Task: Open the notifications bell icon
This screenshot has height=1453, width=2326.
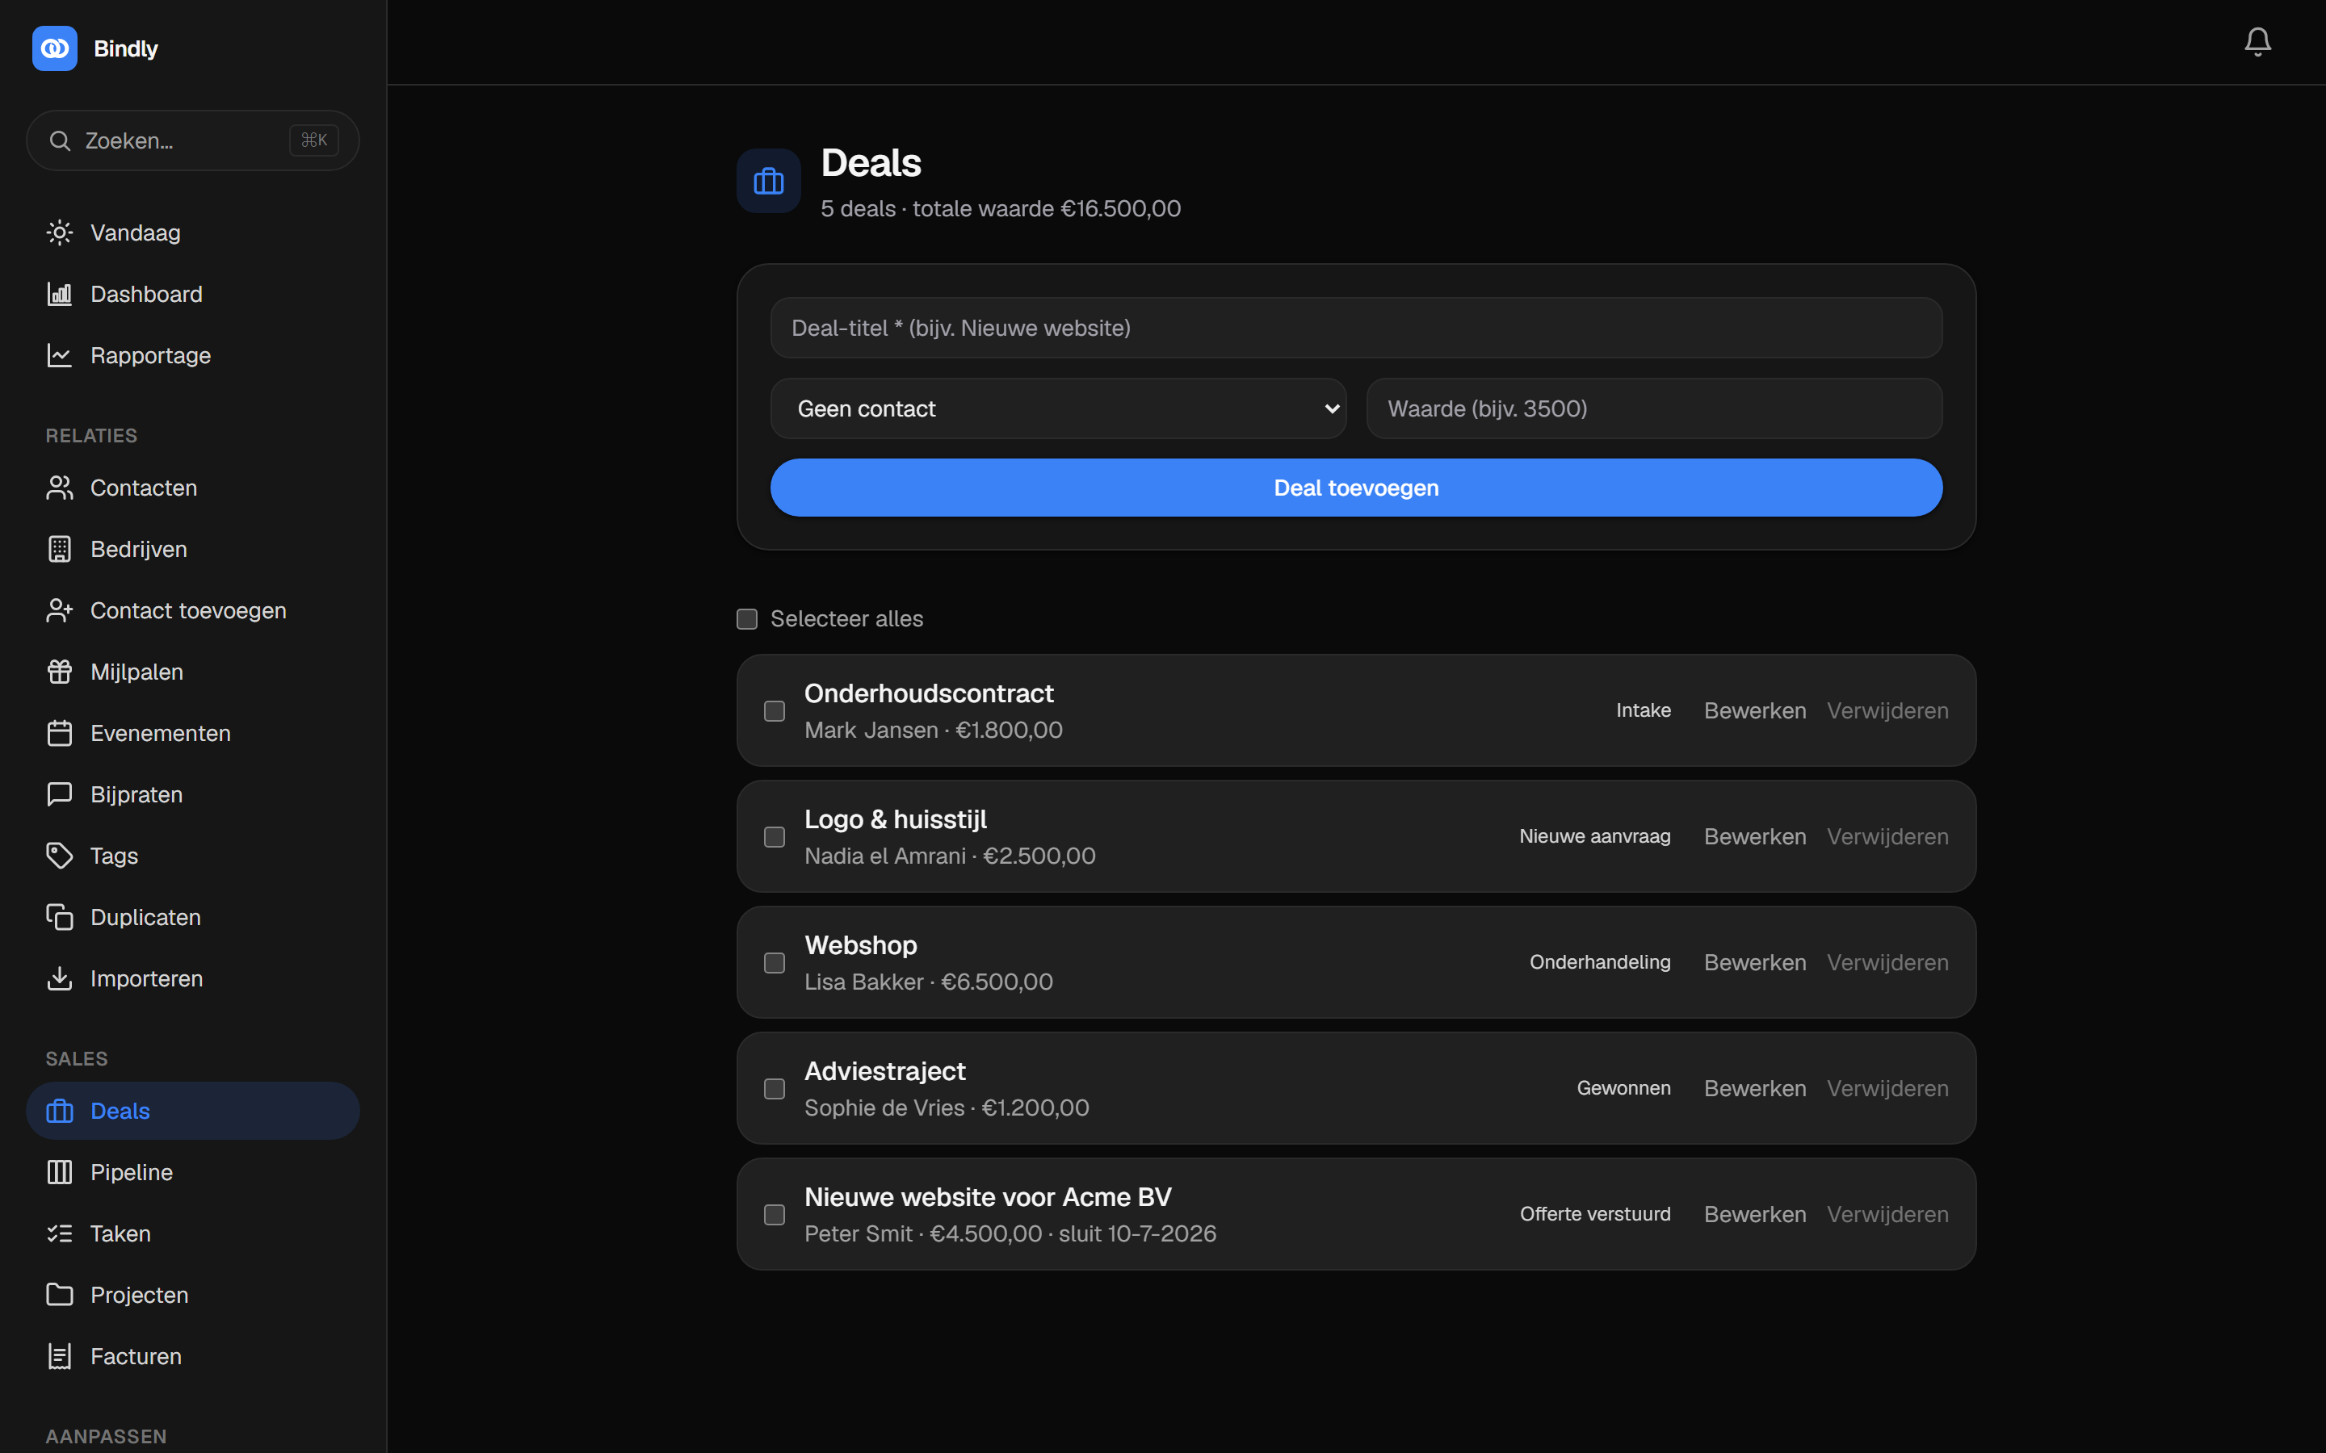Action: coord(2257,41)
